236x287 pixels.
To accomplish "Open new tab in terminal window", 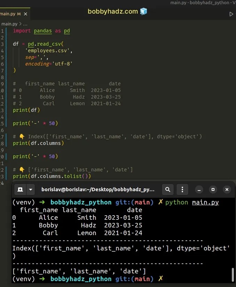I will pos(20,189).
